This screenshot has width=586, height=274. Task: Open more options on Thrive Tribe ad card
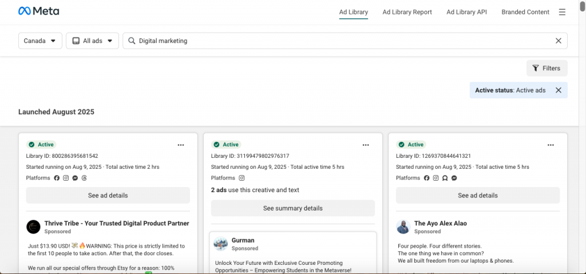(x=181, y=145)
